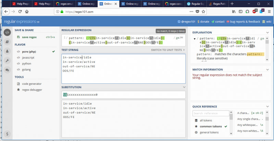
Task: Collapse the Match Information panel chevron
Action: tap(267, 70)
